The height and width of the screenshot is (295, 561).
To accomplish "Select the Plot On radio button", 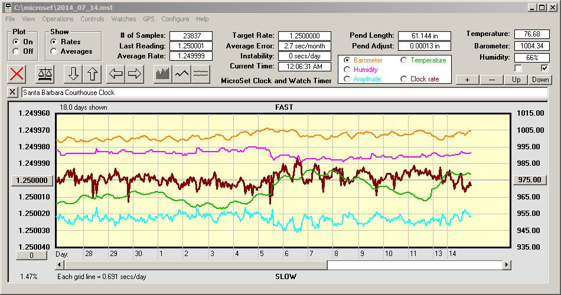I will [x=16, y=42].
